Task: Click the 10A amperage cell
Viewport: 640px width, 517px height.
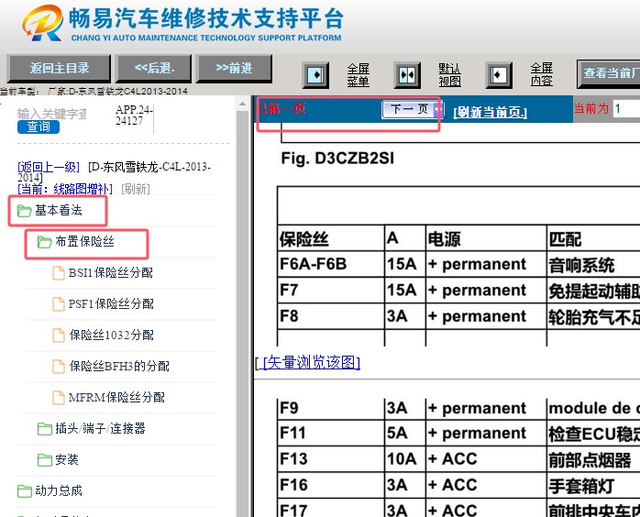Action: click(405, 459)
